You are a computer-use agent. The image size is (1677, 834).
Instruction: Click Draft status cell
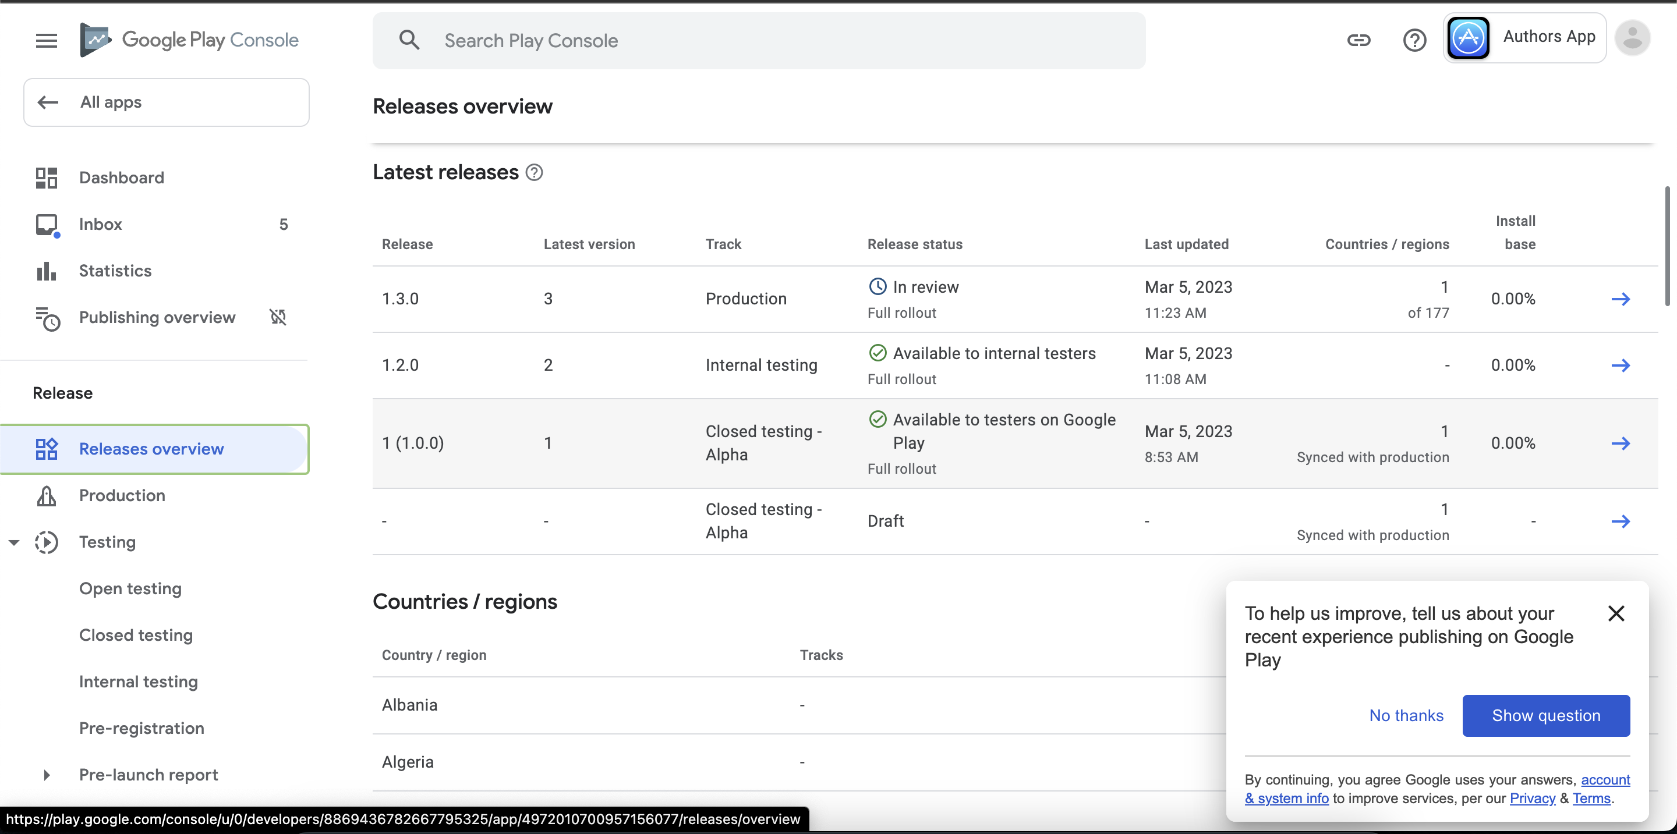(885, 521)
